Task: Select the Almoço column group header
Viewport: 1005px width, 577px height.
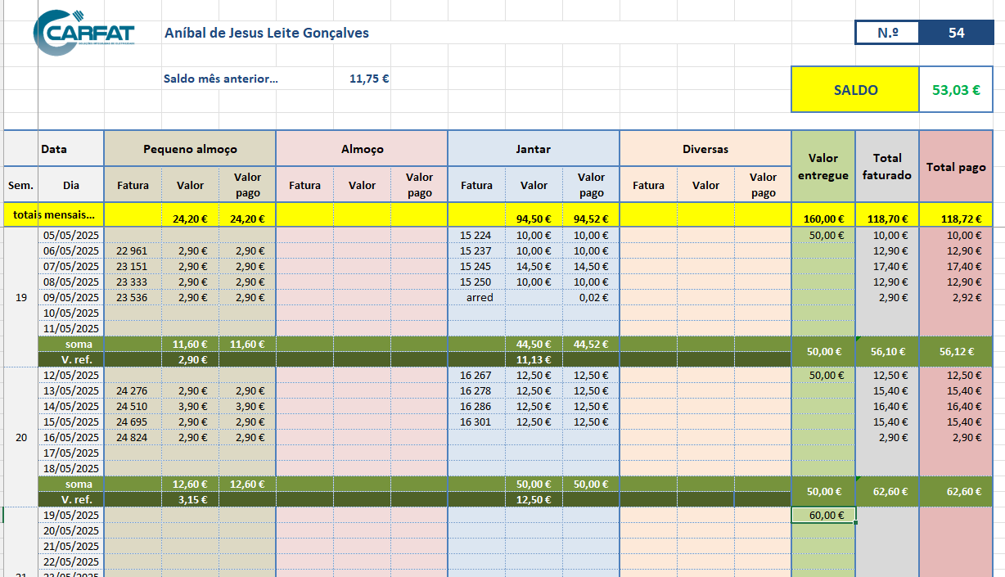Action: pyautogui.click(x=362, y=149)
